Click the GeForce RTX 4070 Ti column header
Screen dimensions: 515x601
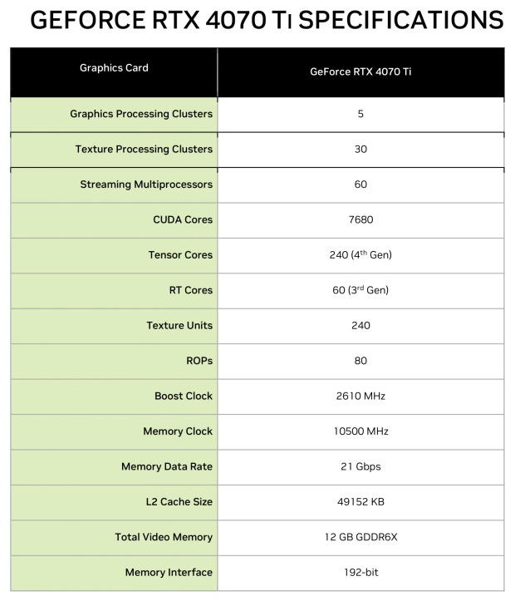pos(360,71)
